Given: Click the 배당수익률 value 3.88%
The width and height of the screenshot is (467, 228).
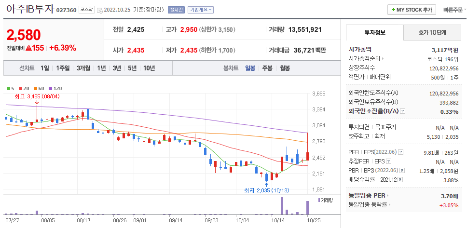Looking at the screenshot, I should click(x=451, y=180).
